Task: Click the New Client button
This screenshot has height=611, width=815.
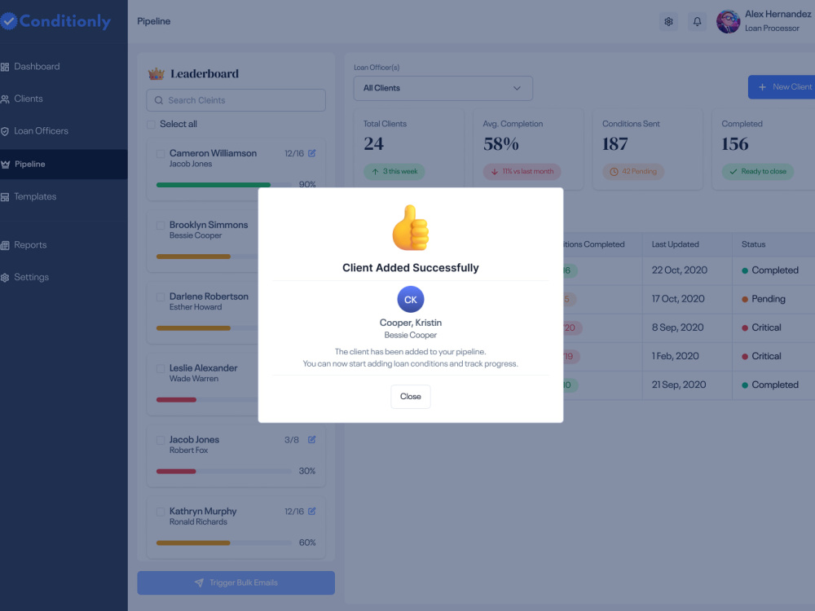Action: [x=782, y=87]
